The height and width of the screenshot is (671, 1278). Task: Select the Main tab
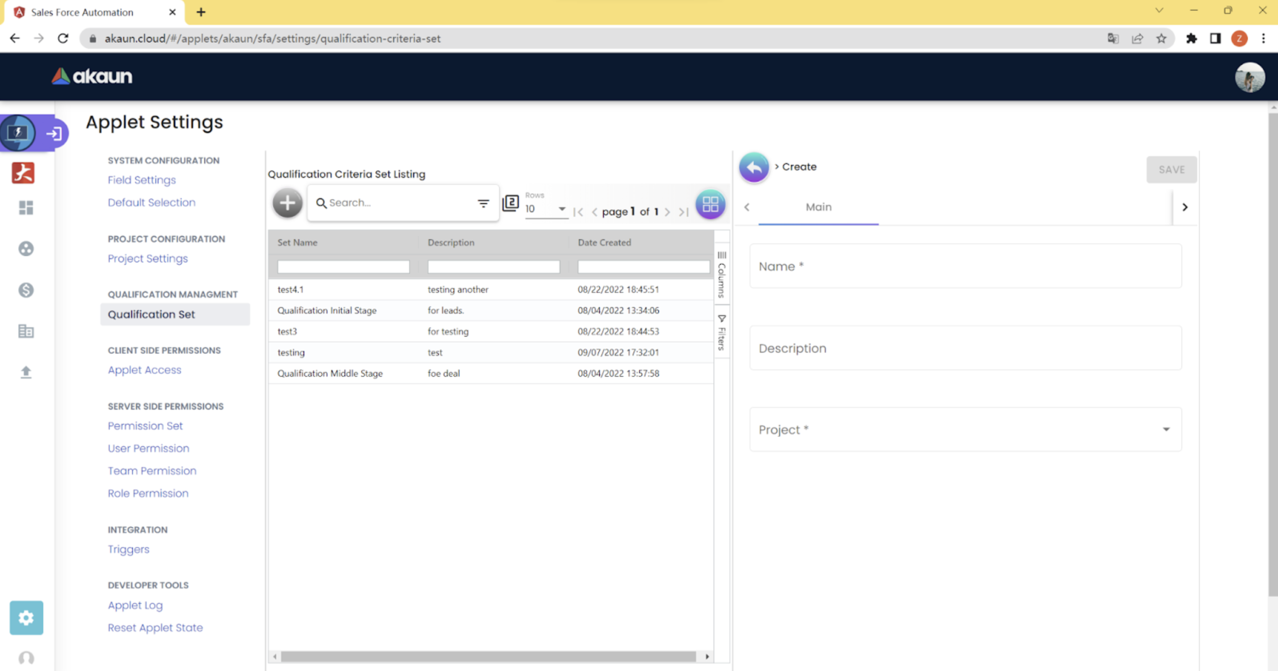pos(818,207)
